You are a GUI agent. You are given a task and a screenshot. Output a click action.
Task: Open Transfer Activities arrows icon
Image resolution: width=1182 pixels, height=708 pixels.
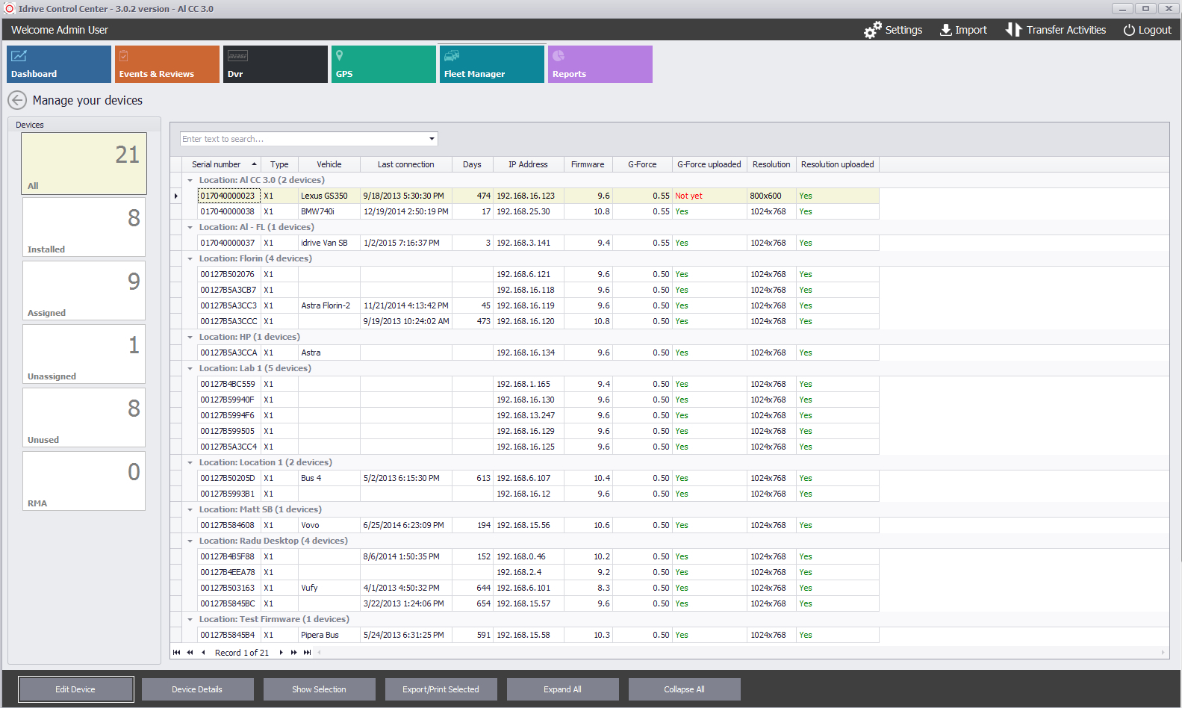click(1013, 30)
